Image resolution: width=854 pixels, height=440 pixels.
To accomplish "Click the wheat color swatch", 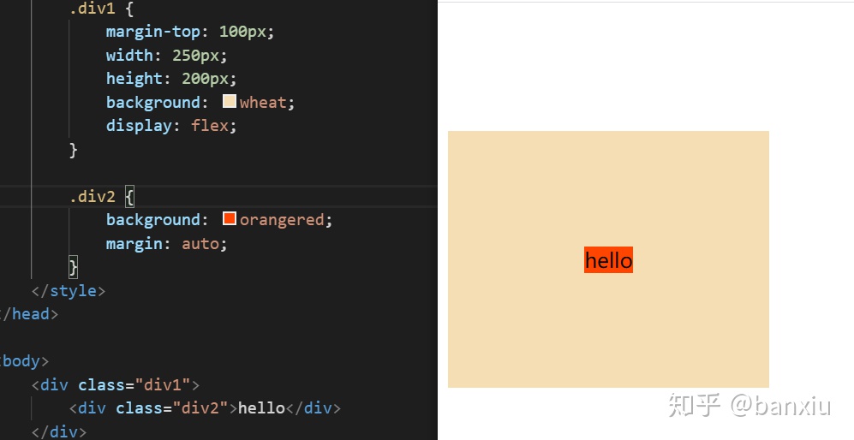I will tap(230, 101).
